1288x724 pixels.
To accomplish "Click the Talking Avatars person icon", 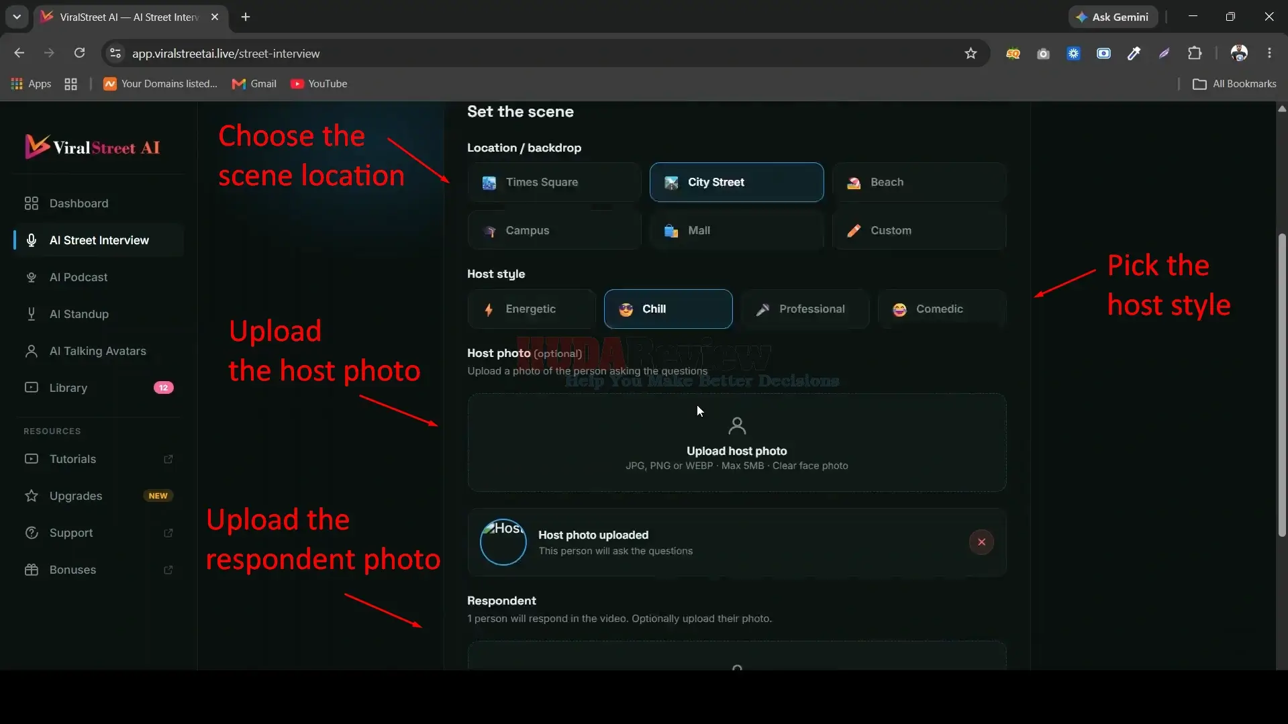I will click(32, 351).
